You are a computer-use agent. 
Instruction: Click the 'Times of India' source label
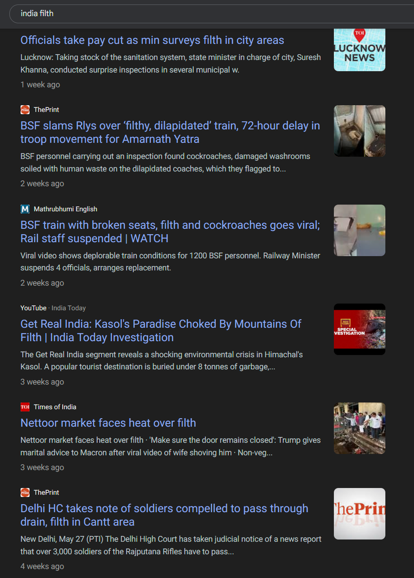point(55,407)
